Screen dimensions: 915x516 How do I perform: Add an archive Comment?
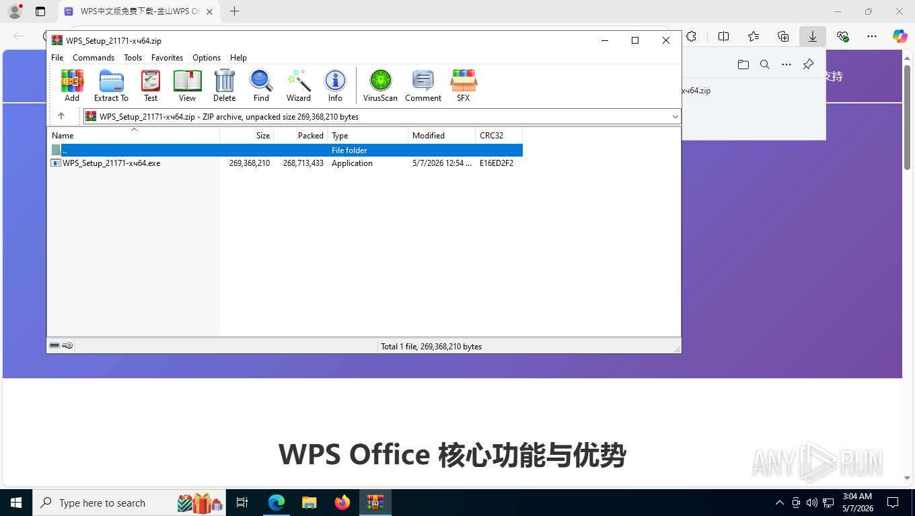point(423,85)
